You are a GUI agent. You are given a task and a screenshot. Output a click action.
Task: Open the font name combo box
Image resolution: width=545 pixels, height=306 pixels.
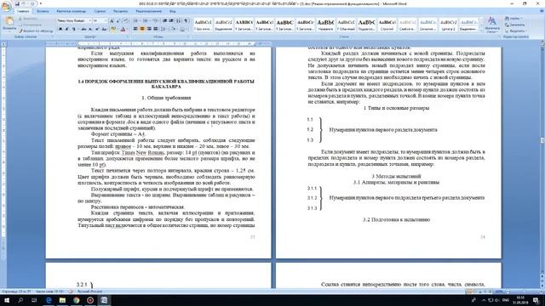click(74, 20)
